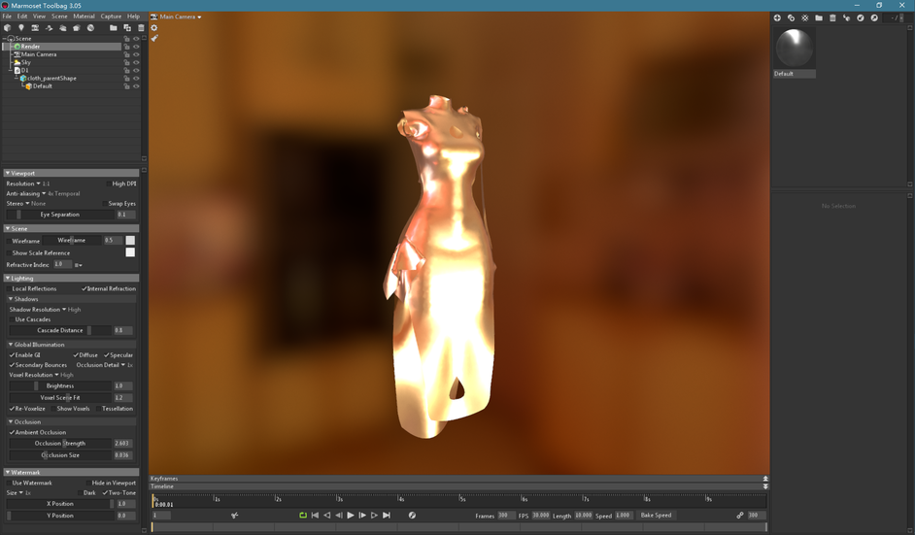Open Voxel Resolution dropdown
The height and width of the screenshot is (535, 915).
(41, 375)
